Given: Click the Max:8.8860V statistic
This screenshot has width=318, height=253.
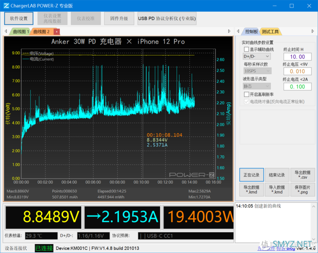Looking at the screenshot, I should pos(18,191).
